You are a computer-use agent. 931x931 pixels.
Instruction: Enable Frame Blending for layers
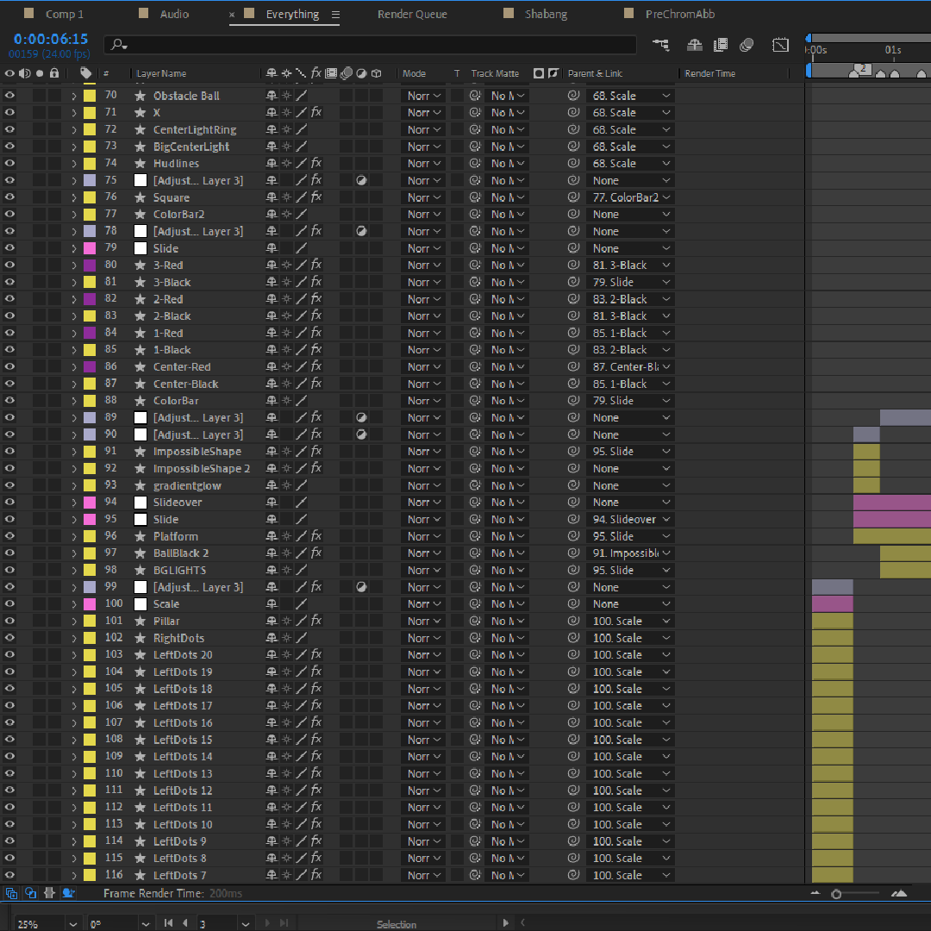tap(720, 45)
